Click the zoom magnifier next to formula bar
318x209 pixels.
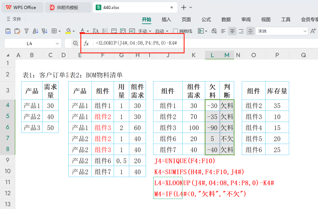point(75,43)
